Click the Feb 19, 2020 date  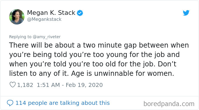click(x=84, y=85)
